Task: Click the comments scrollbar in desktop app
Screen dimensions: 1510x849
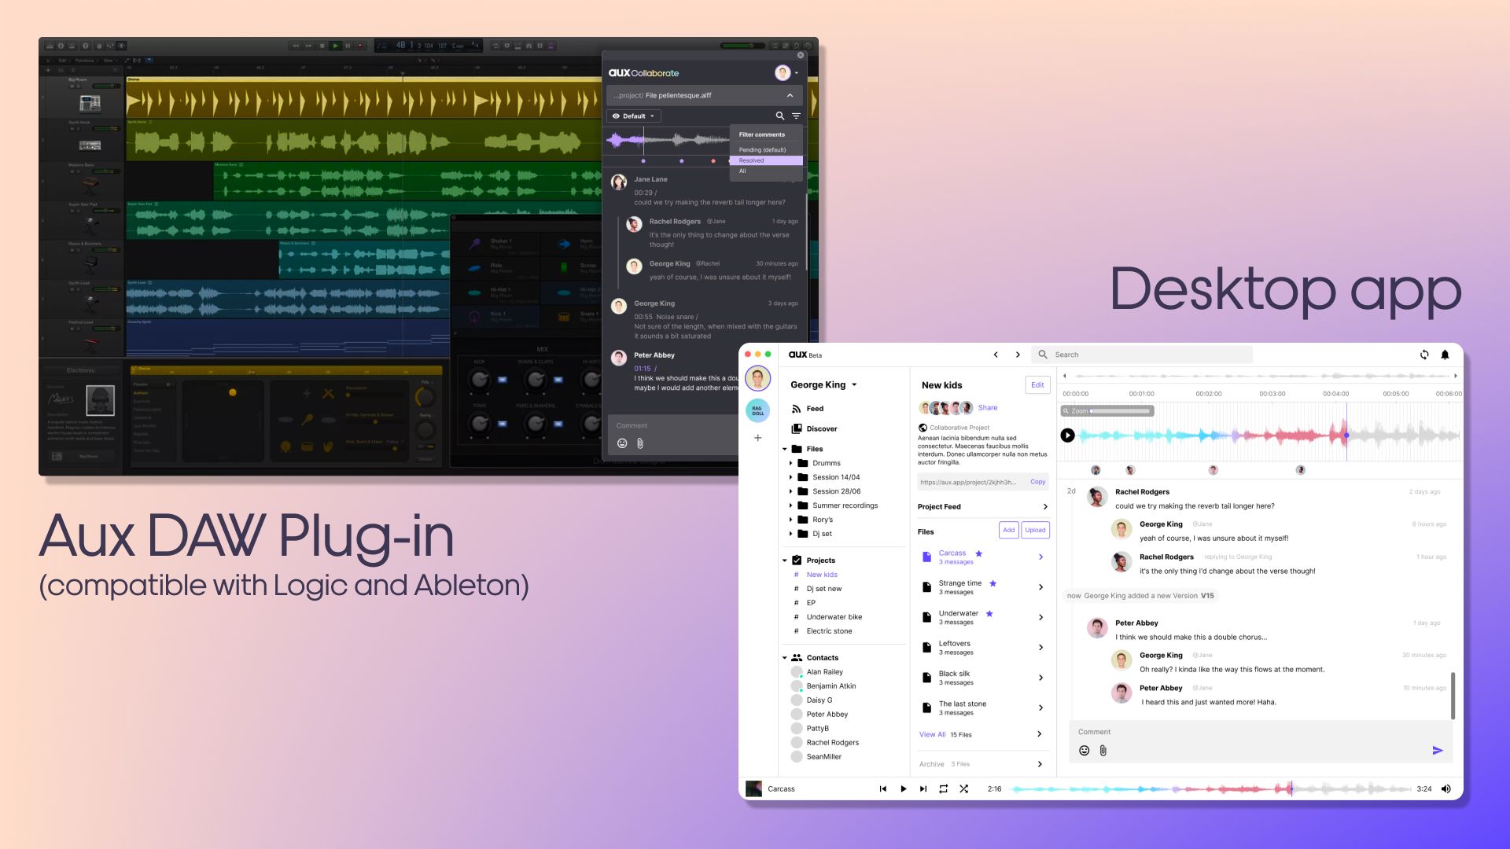Action: [x=1453, y=696]
